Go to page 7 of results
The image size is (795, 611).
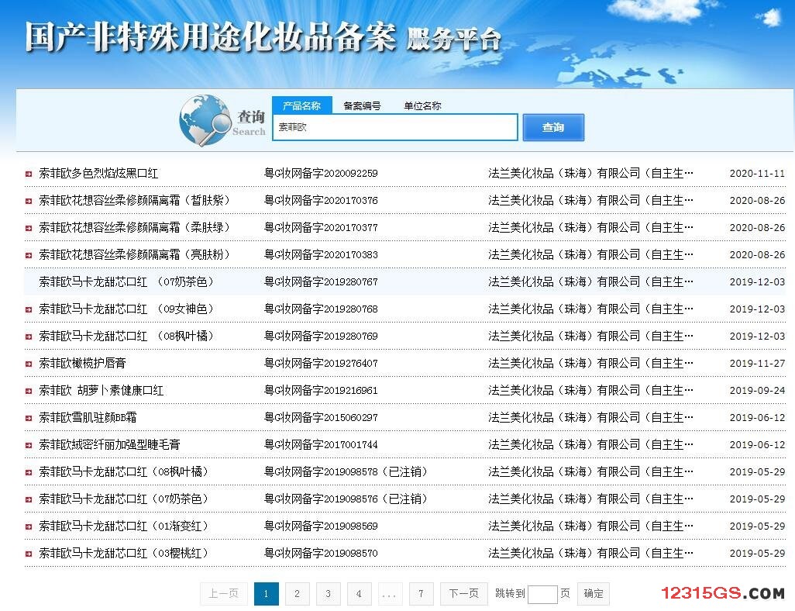[x=421, y=594]
